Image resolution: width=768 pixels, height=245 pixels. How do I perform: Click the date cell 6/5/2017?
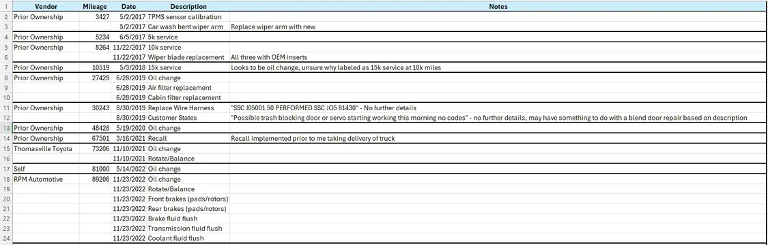tap(128, 37)
